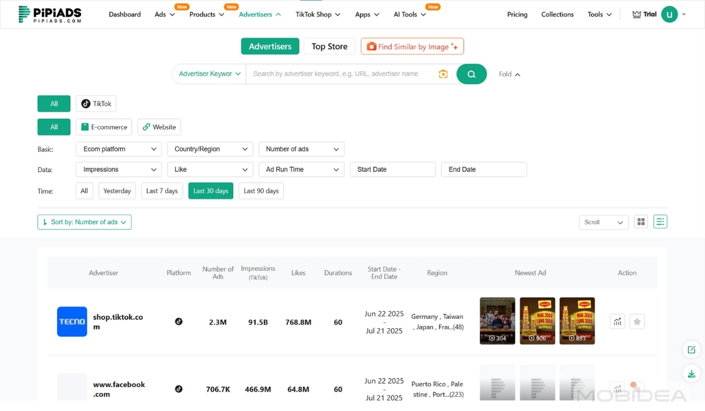
Task: Click TikTok platform icon in shop.tiktok.com row
Action: (179, 321)
